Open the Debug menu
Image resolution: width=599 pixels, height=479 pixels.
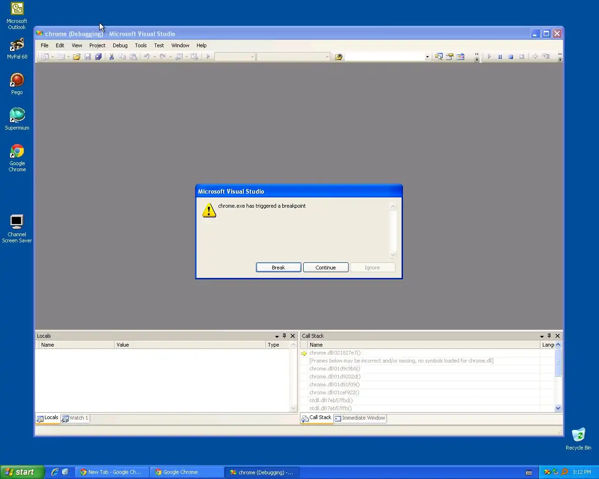120,45
